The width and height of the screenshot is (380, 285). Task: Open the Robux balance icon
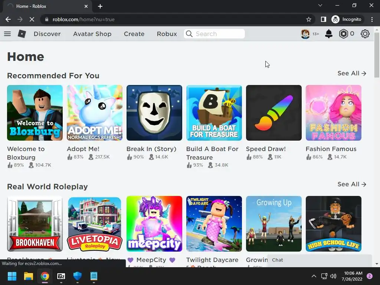tap(343, 34)
